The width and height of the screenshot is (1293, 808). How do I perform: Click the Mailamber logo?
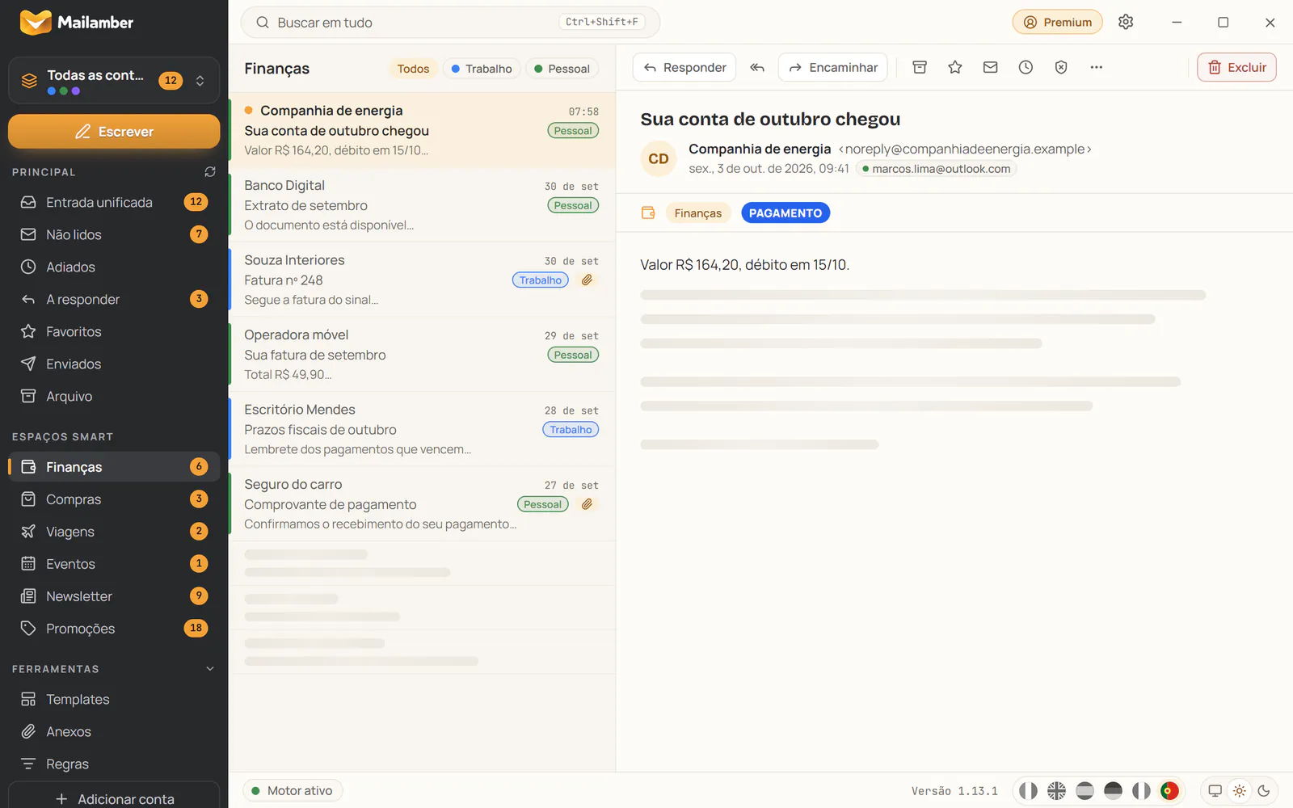pos(77,23)
